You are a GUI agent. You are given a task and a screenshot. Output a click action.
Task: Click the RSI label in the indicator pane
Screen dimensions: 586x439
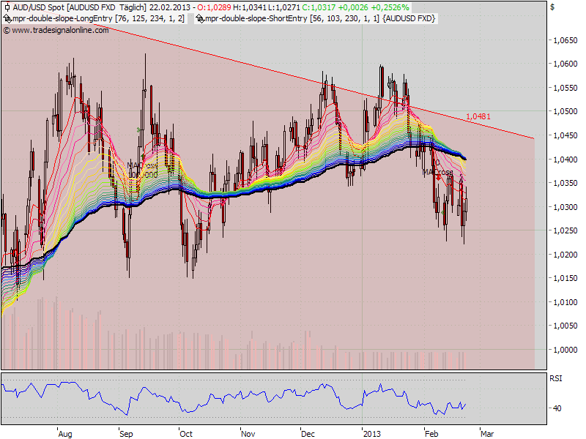[x=555, y=378]
